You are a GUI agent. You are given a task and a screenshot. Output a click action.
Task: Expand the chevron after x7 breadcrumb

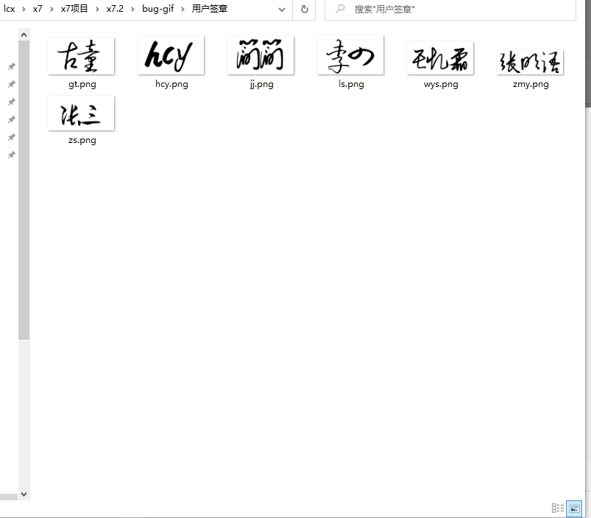pyautogui.click(x=52, y=10)
